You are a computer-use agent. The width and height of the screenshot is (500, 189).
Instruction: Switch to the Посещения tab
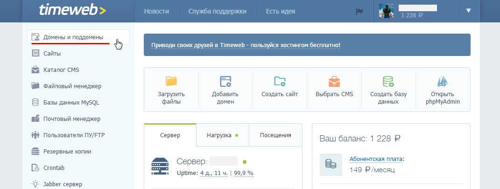point(275,135)
